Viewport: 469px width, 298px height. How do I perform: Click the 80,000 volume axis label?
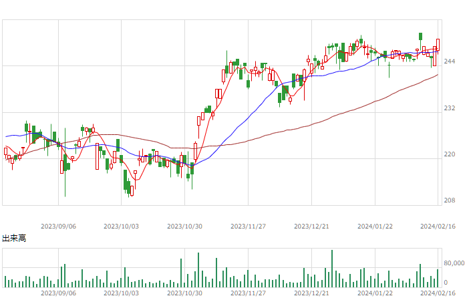[454, 263]
